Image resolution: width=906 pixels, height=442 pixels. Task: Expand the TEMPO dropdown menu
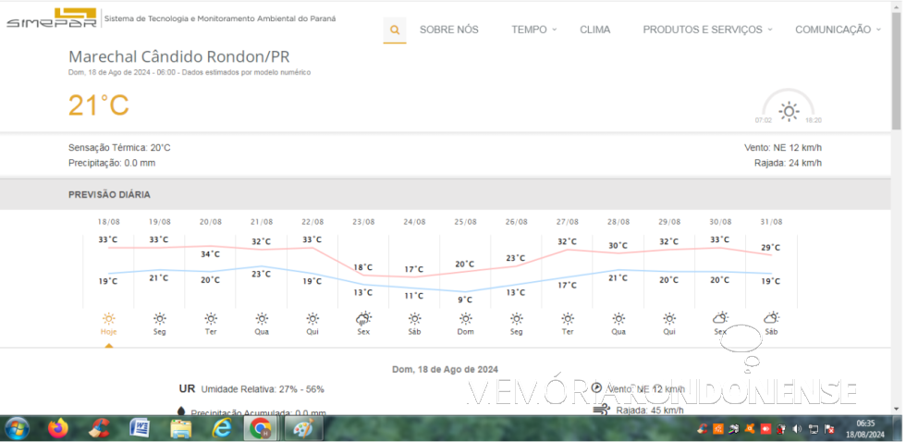point(533,30)
